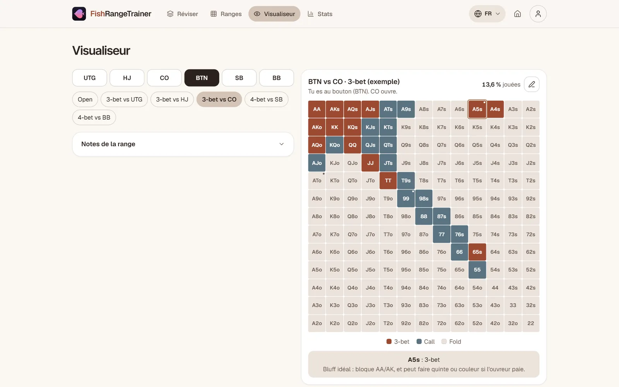Select the HJ position
This screenshot has height=387, width=619.
tap(127, 78)
